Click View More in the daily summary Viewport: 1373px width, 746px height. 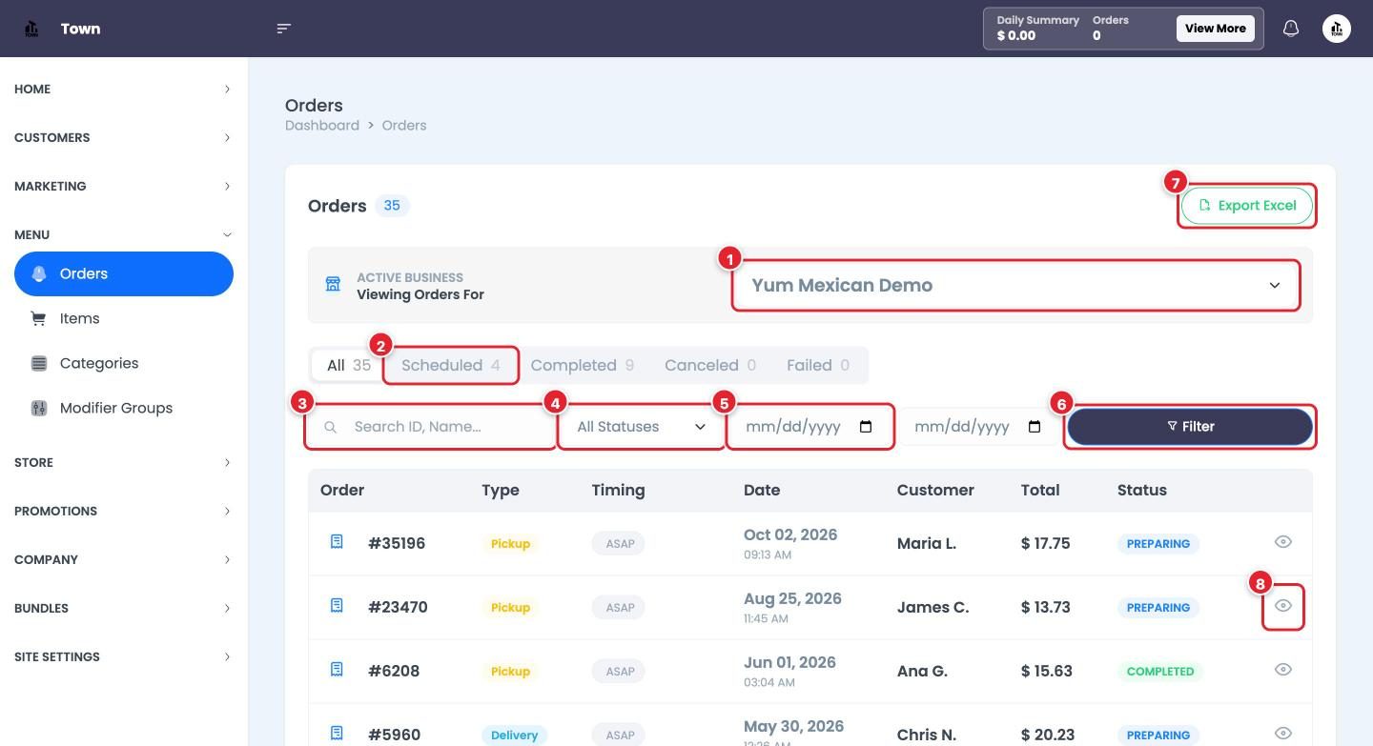(x=1216, y=29)
